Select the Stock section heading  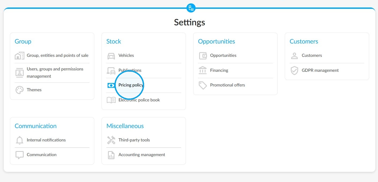coord(114,41)
